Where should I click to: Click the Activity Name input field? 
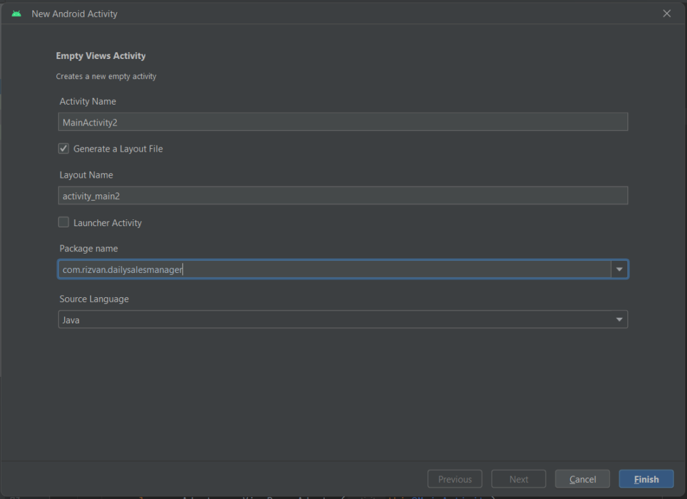tap(343, 122)
